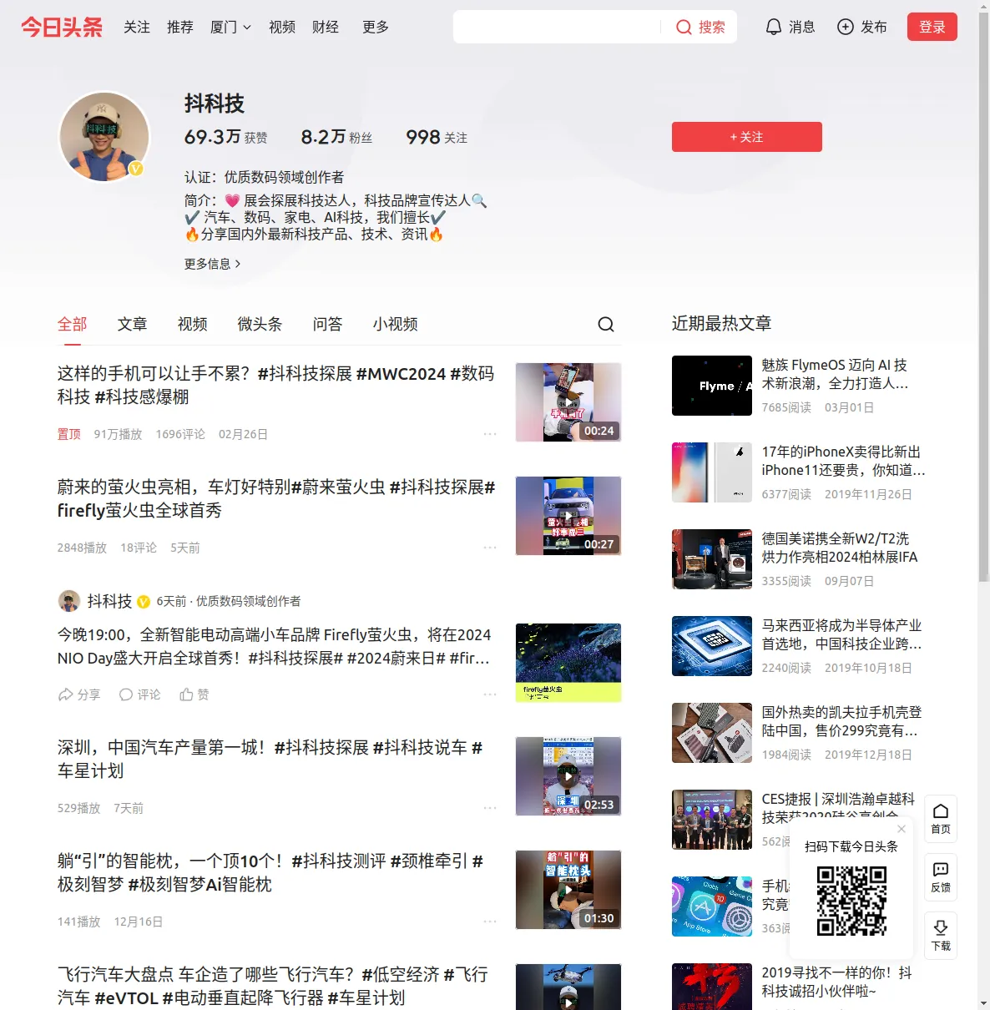Click the 今日头条 logo
This screenshot has height=1010, width=990.
point(62,27)
